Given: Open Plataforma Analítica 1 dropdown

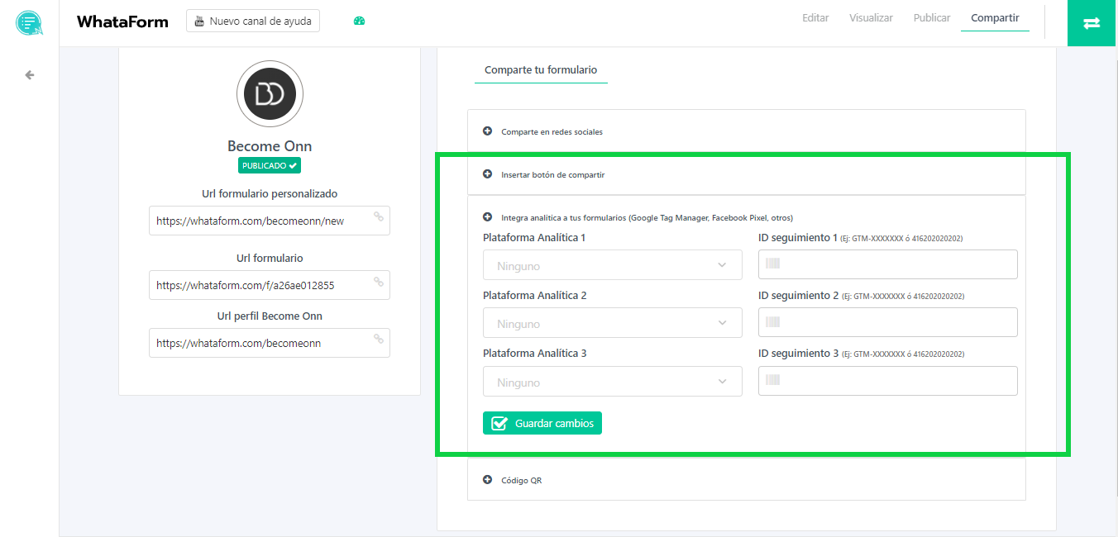Looking at the screenshot, I should pyautogui.click(x=612, y=266).
